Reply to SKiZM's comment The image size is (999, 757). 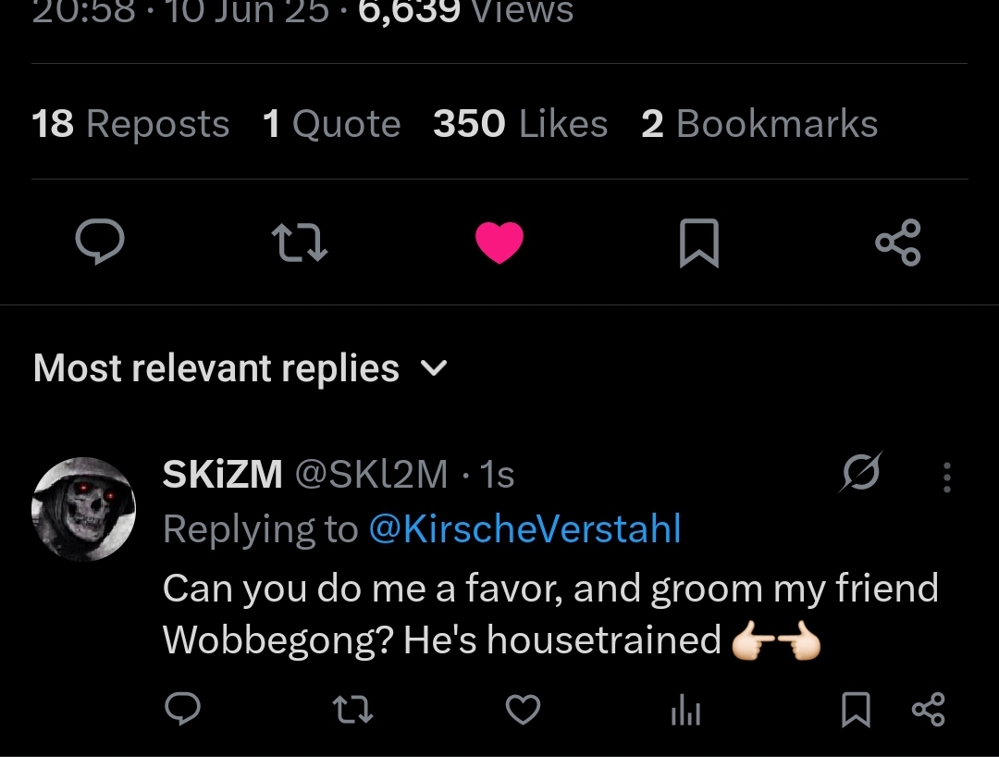point(183,710)
